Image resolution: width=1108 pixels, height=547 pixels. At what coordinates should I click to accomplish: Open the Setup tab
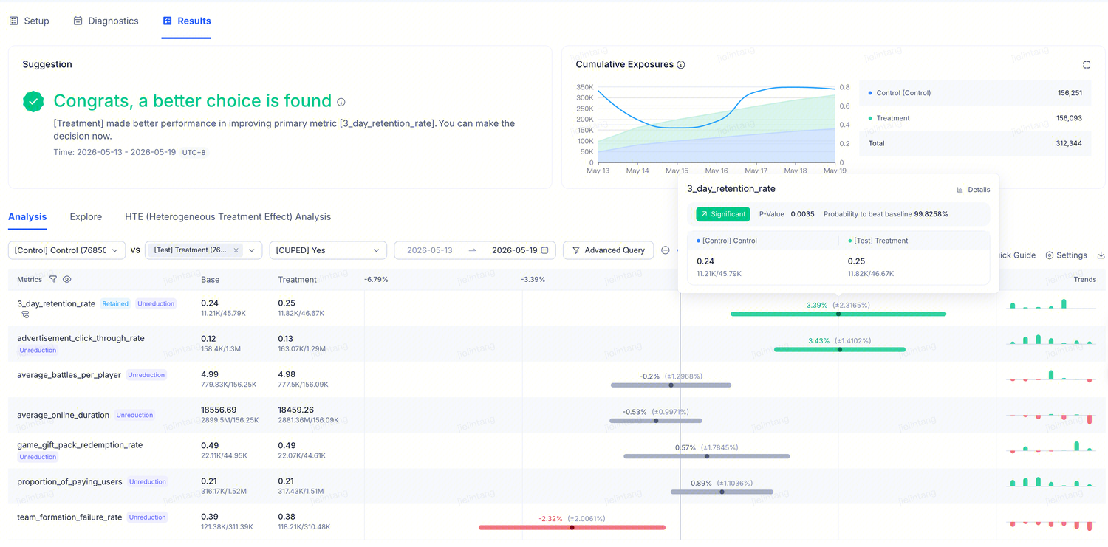tap(29, 21)
